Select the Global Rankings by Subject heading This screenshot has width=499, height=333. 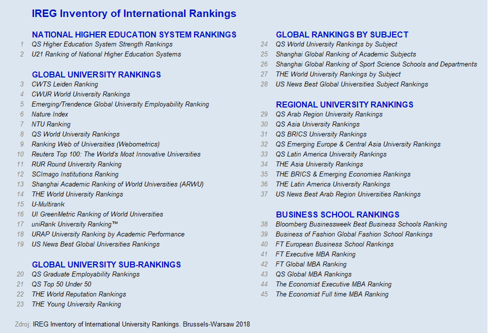click(342, 34)
